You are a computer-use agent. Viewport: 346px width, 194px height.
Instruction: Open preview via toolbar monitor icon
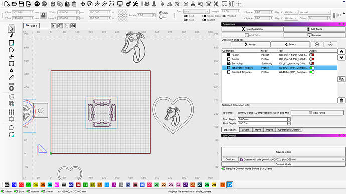[120, 4]
